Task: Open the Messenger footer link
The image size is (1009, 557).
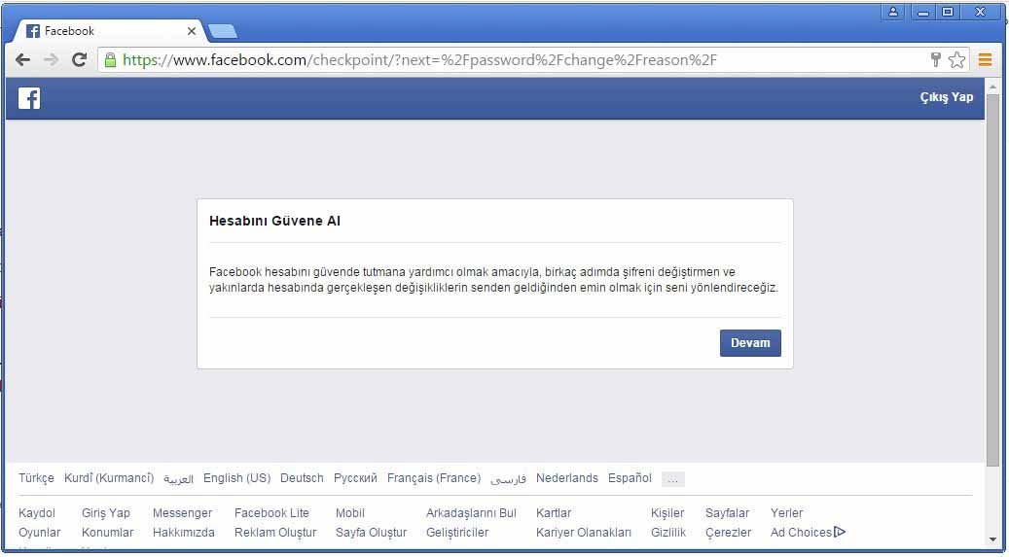Action: click(182, 513)
